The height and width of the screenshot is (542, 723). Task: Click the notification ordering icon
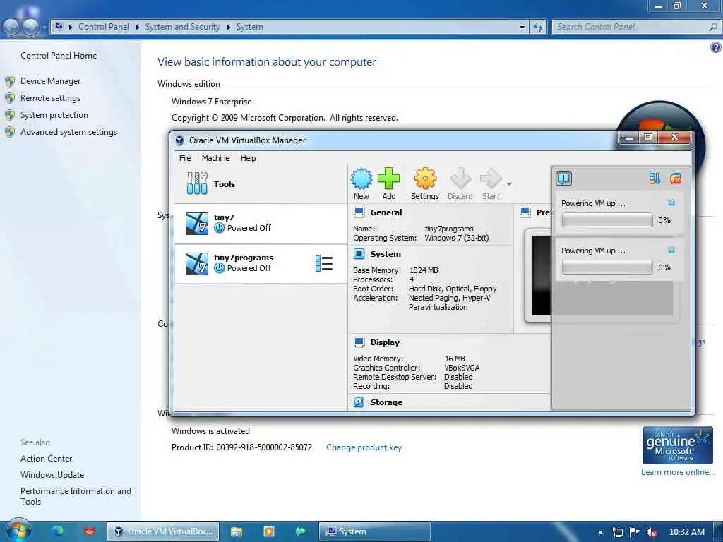tap(655, 179)
